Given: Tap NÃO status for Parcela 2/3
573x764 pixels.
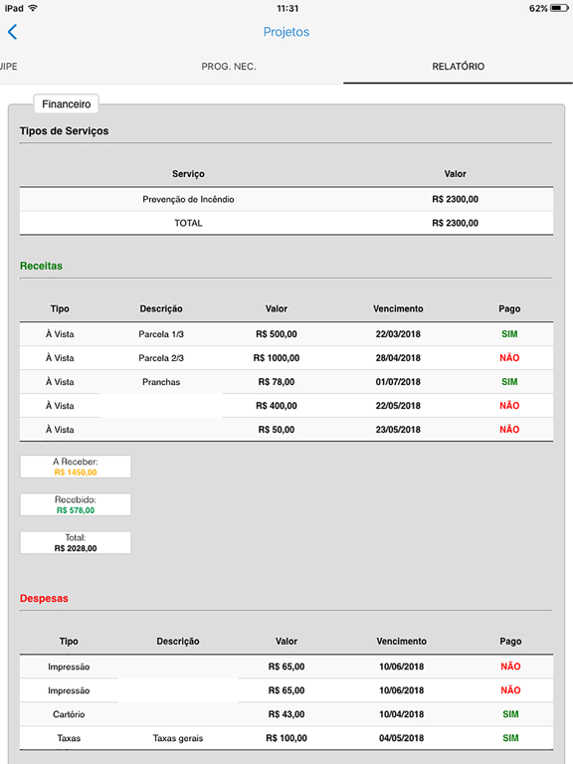Looking at the screenshot, I should pyautogui.click(x=509, y=358).
